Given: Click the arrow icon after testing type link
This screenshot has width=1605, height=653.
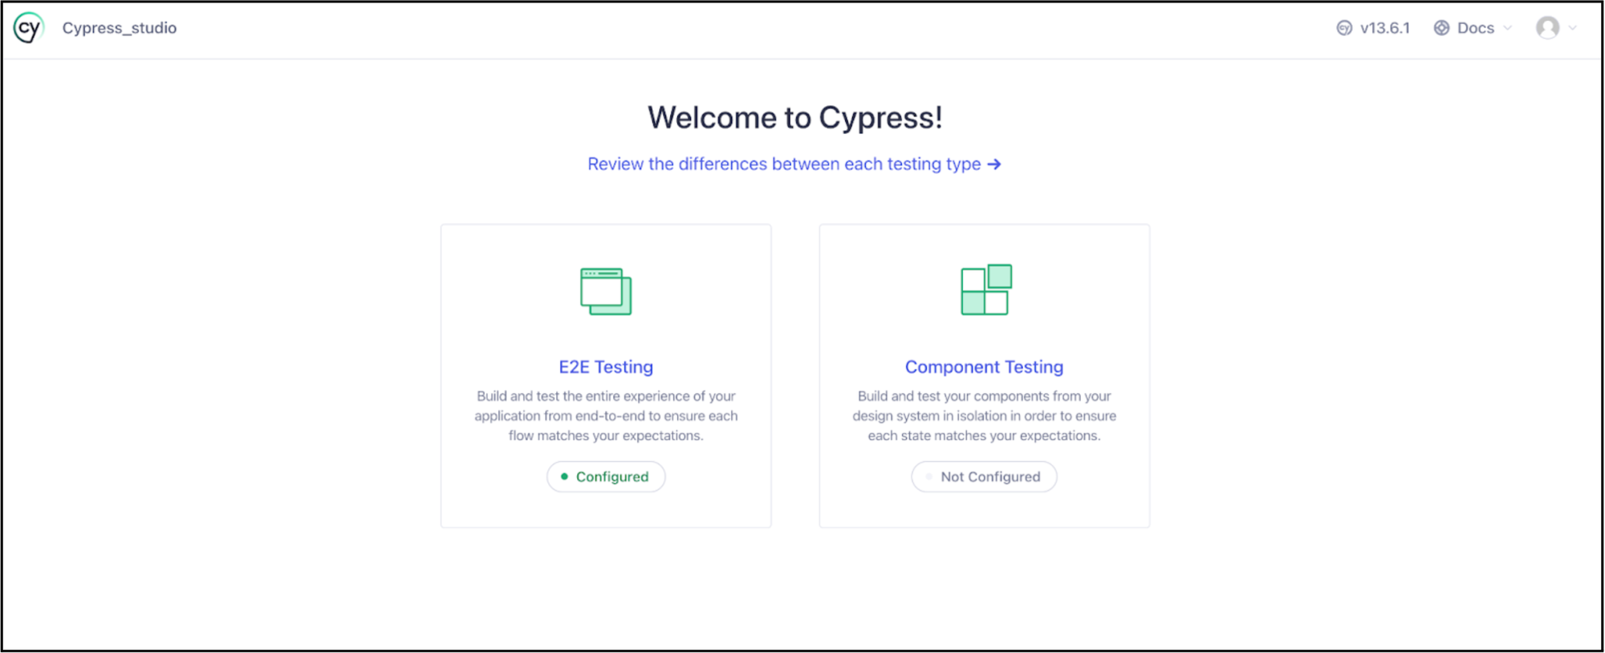Looking at the screenshot, I should tap(994, 164).
